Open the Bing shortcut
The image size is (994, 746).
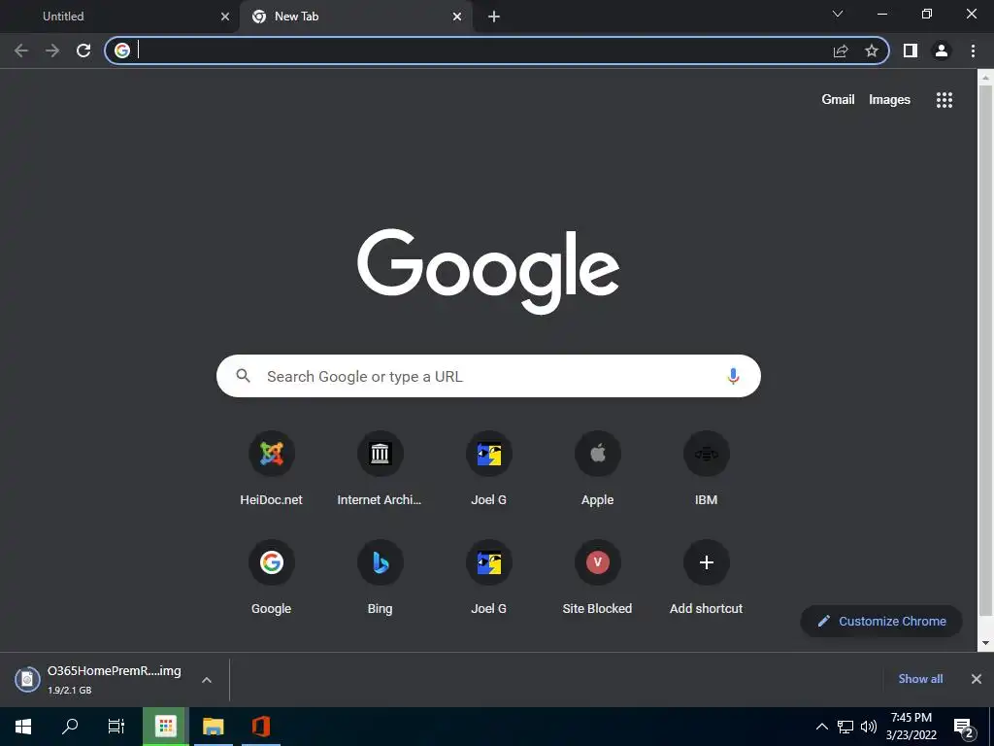[380, 577]
